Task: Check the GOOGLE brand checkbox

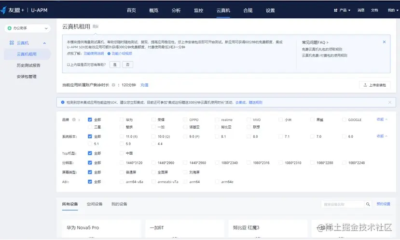Action: point(344,120)
